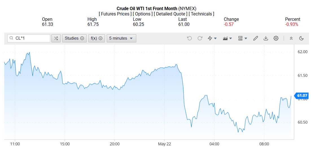Open the 5 minutes interval dropdown
Image resolution: width=311 pixels, height=147 pixels.
pyautogui.click(x=121, y=38)
